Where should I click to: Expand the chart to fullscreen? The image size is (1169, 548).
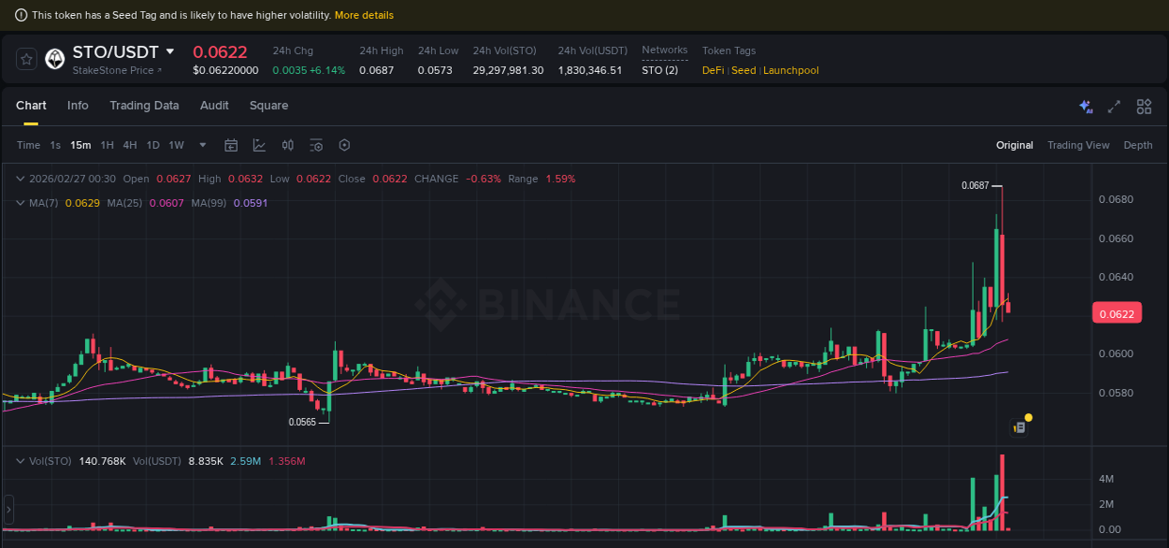coord(1113,107)
